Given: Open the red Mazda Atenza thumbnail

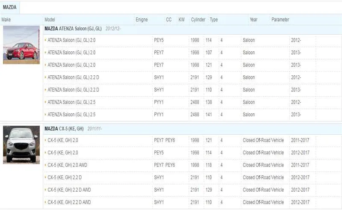Looking at the screenshot, I should click(x=21, y=45).
